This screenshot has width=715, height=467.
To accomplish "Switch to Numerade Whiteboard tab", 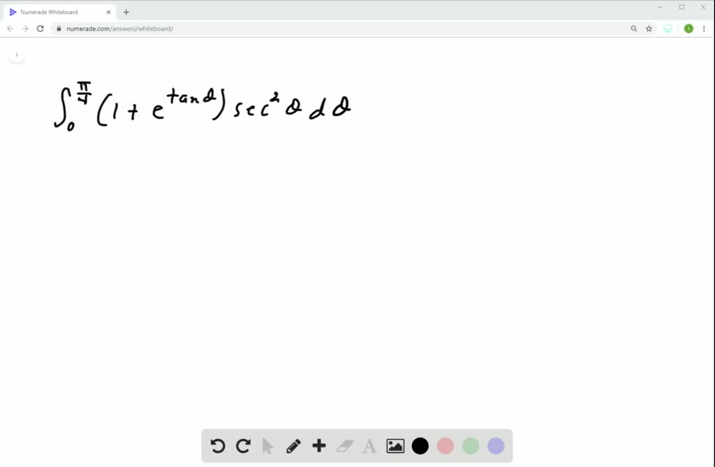I will (60, 13).
